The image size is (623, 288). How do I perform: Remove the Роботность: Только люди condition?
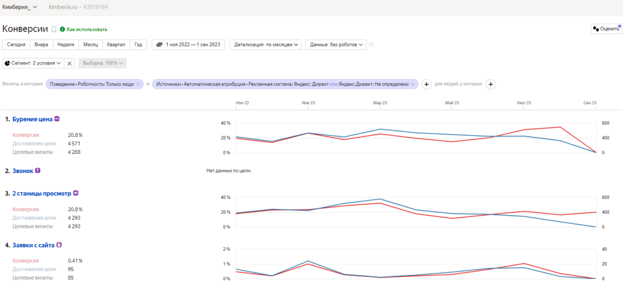138,85
